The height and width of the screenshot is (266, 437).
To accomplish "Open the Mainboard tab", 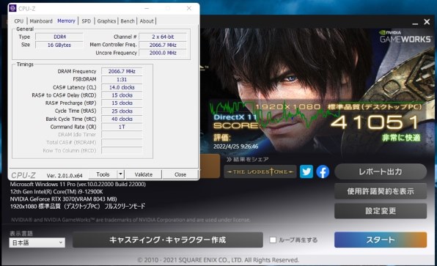I will pos(41,21).
